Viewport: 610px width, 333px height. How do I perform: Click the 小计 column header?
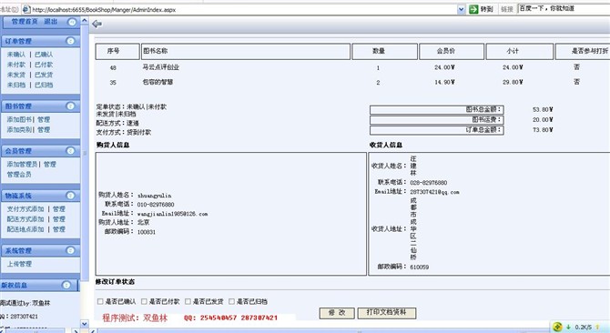(x=519, y=51)
